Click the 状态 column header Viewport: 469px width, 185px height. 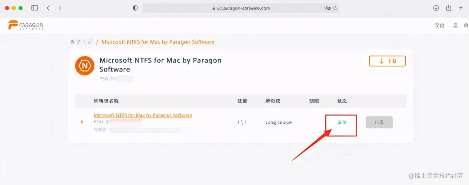[x=342, y=101]
